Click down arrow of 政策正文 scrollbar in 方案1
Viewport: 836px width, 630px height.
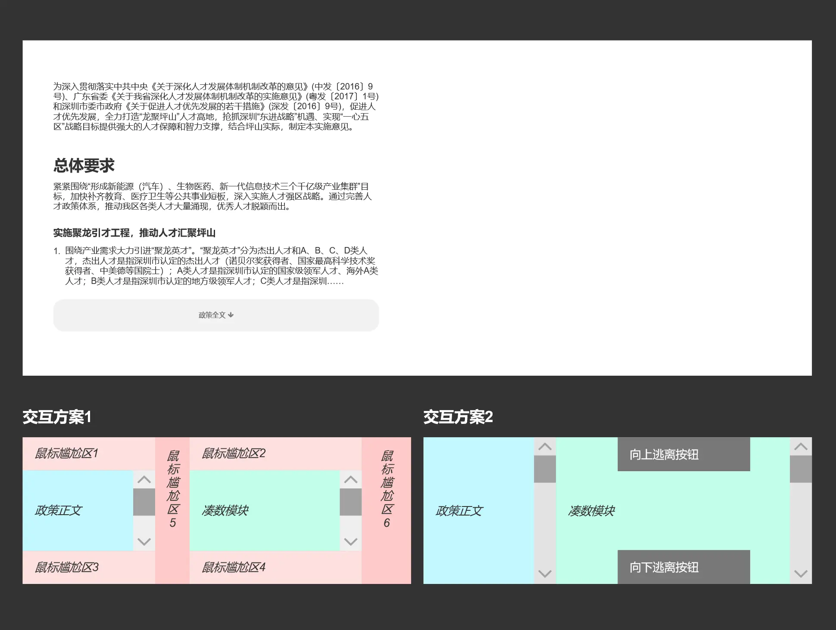[x=144, y=541]
